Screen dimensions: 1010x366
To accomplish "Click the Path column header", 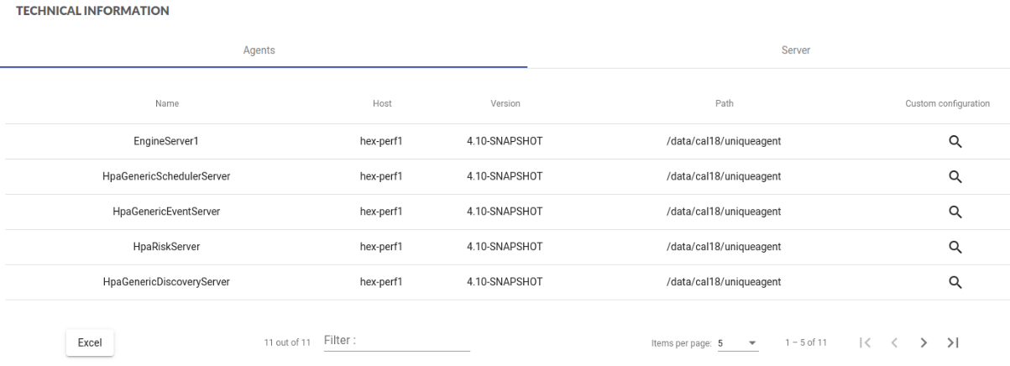I will 723,103.
